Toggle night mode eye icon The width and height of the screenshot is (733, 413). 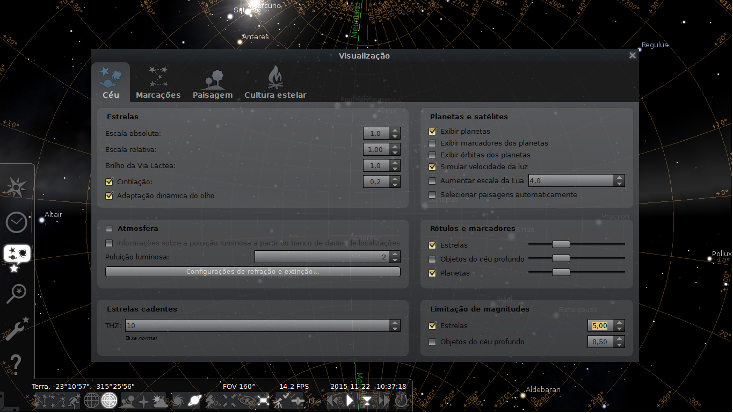[x=246, y=401]
